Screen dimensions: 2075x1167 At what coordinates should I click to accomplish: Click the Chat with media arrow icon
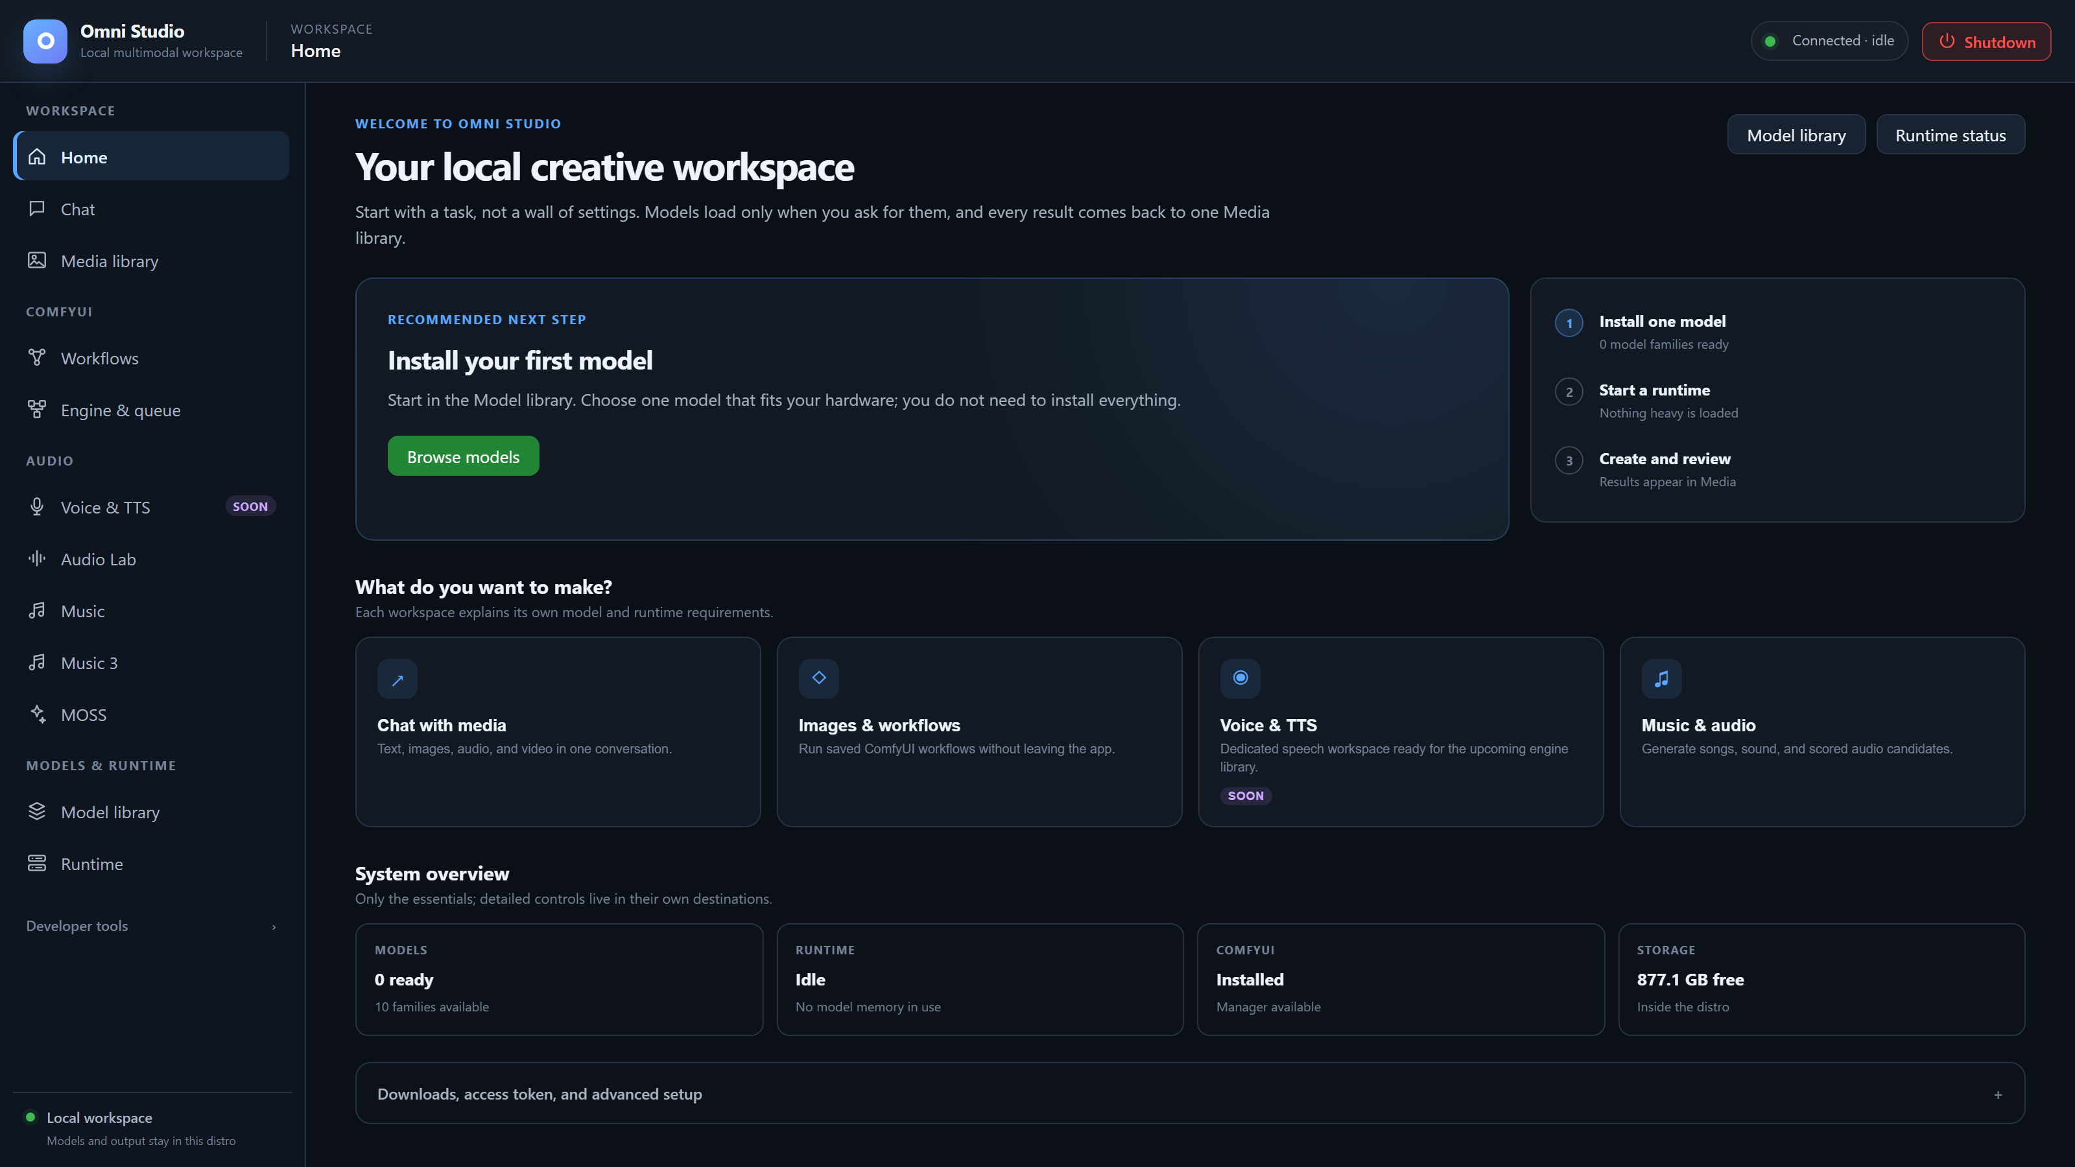click(x=397, y=679)
